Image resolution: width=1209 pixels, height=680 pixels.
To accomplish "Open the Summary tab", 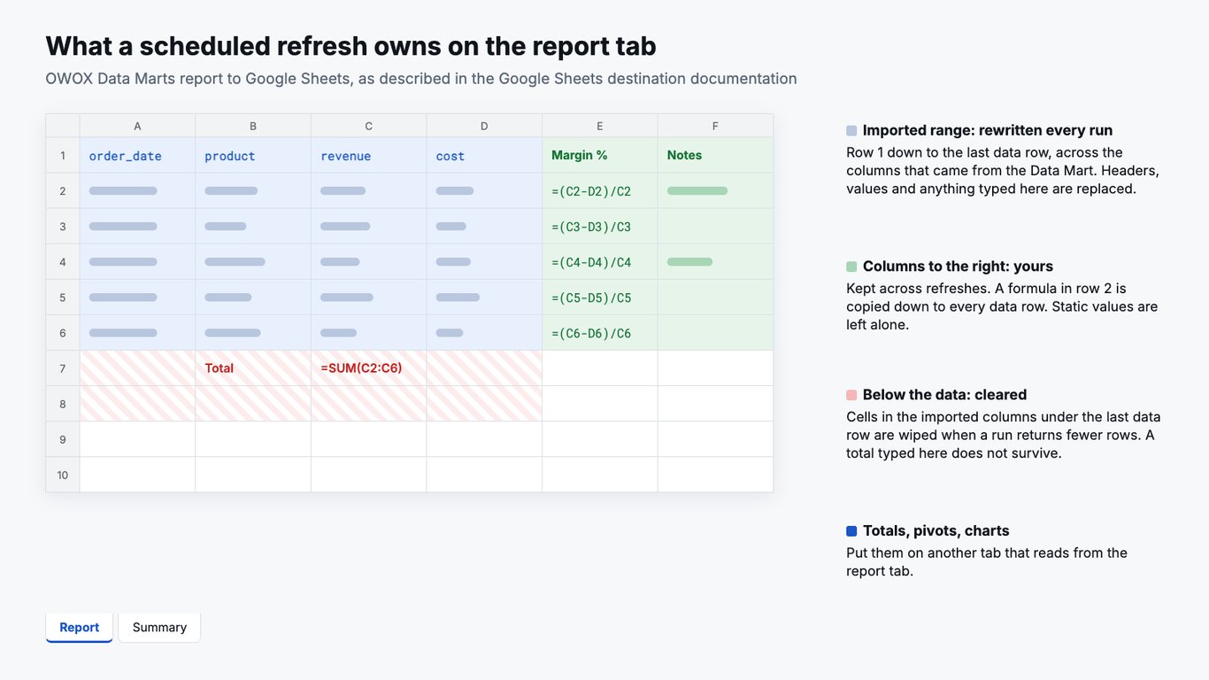I will (159, 627).
